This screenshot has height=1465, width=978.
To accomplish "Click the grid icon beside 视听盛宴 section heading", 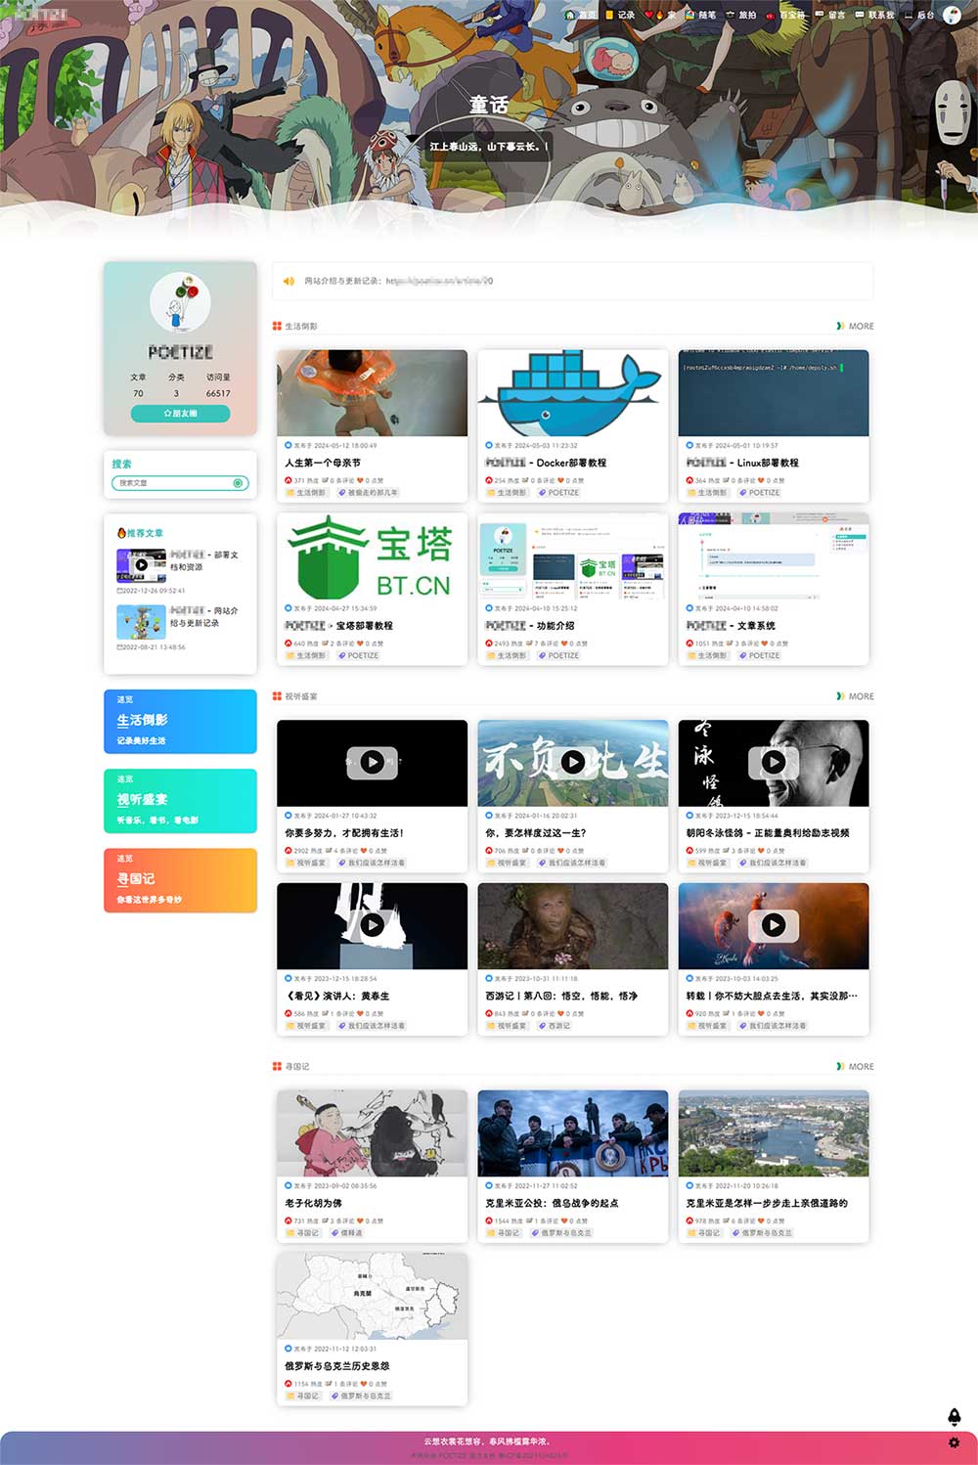I will (277, 696).
